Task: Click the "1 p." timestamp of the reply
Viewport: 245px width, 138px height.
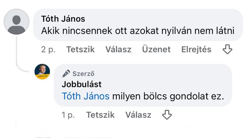Action: point(68,115)
